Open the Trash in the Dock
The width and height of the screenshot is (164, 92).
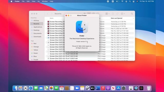(x=149, y=88)
